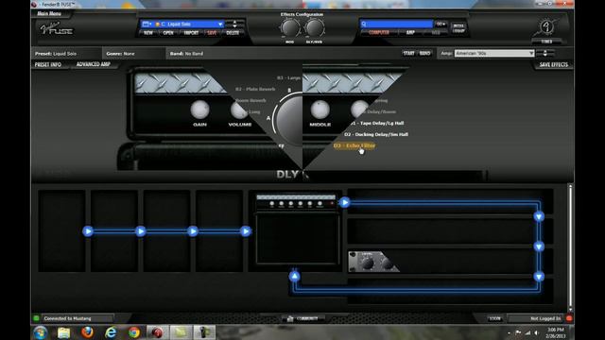Select B2 - Plate Reverb
605x340 pixels.
pos(255,89)
